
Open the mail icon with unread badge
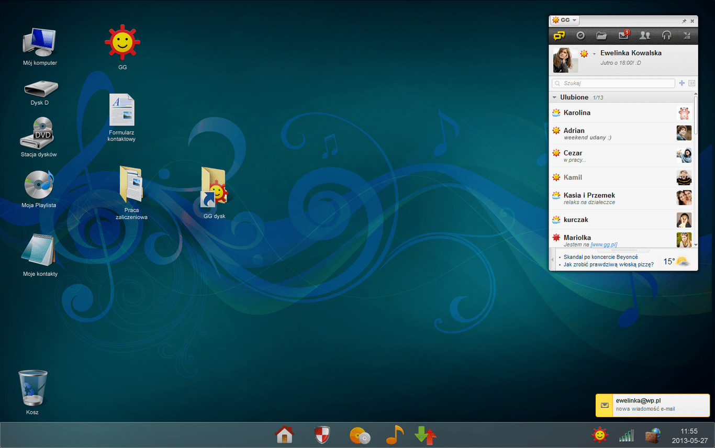pos(623,35)
